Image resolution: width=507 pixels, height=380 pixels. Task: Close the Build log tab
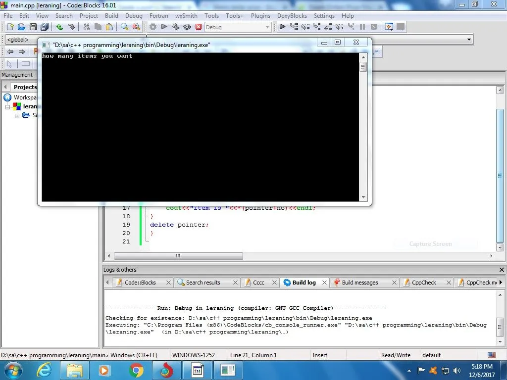[324, 283]
